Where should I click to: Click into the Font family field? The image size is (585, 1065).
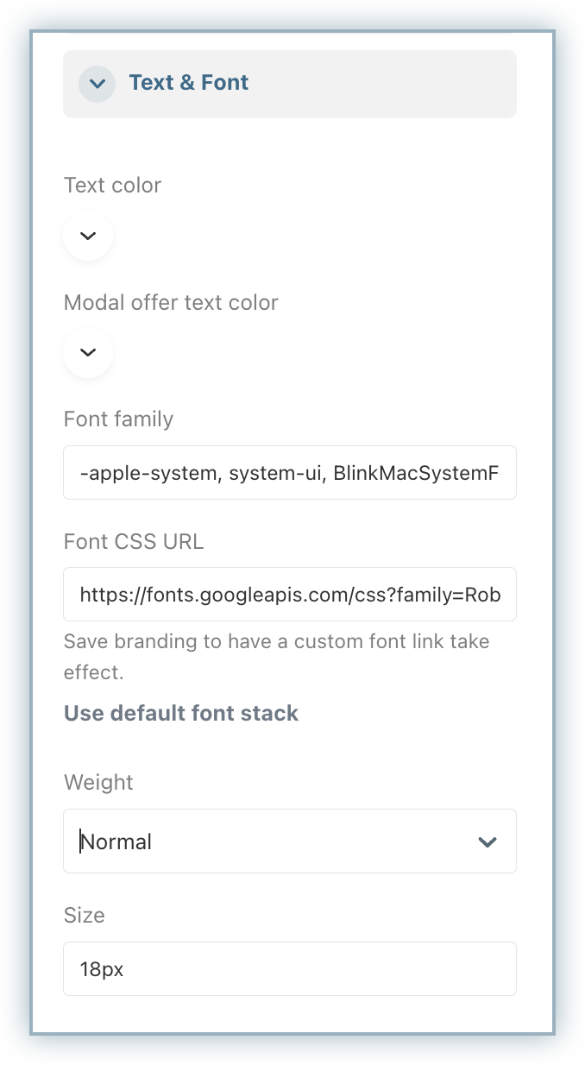click(289, 472)
